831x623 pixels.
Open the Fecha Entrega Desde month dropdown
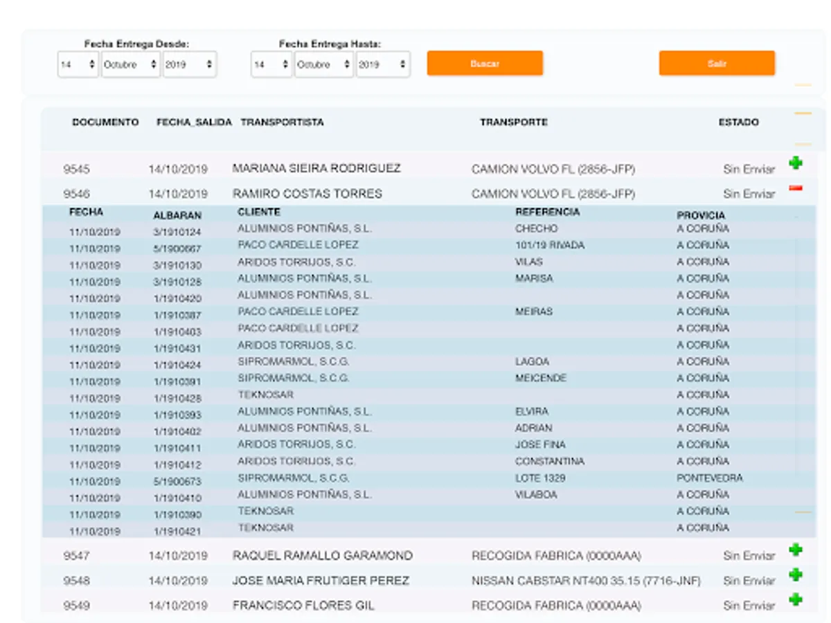coord(130,64)
